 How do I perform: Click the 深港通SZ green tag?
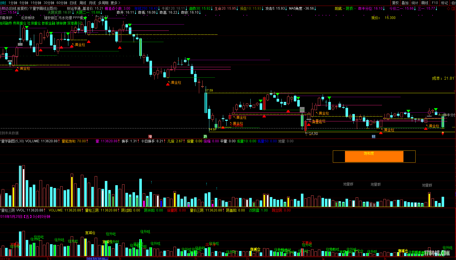75,23
